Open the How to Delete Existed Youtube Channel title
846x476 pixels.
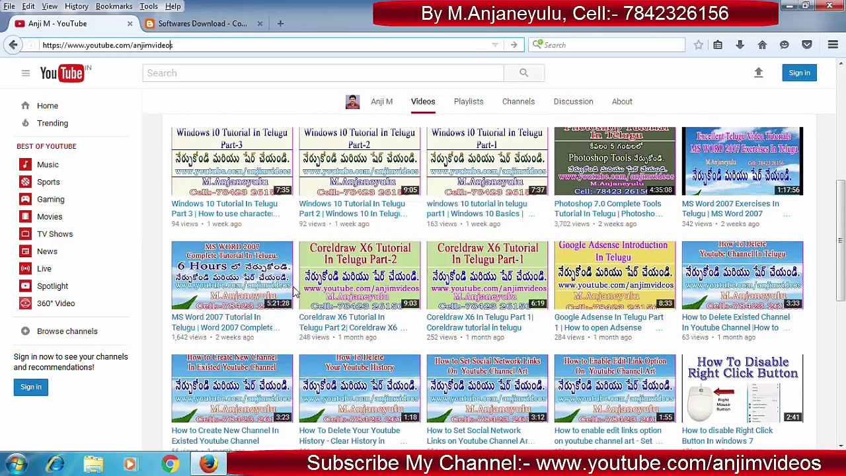736,322
